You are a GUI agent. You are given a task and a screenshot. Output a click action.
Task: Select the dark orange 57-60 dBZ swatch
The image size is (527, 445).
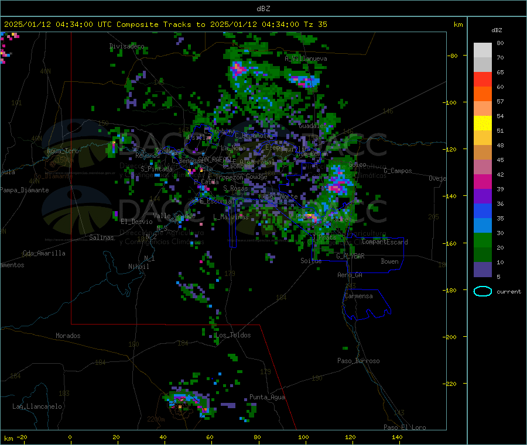(482, 94)
